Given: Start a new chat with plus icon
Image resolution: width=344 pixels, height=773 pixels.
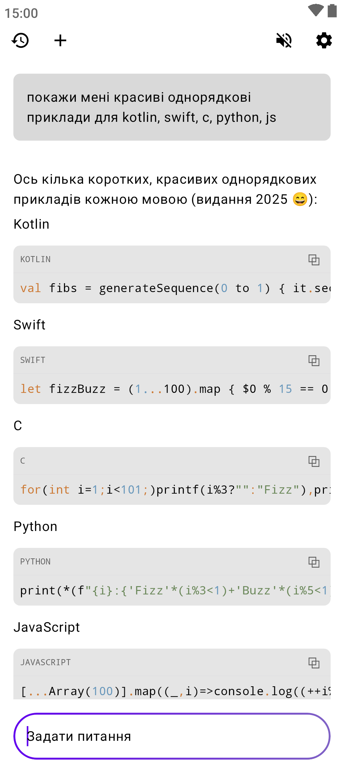Looking at the screenshot, I should pos(60,40).
